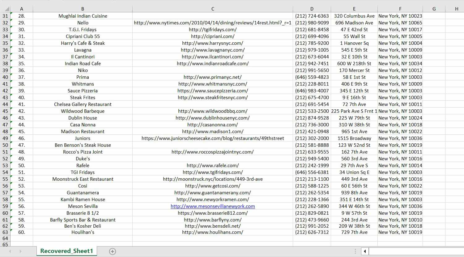Screen dimensions: 464x257
Task: Select the Barfly Sports Bar & Restaurant cell
Action: click(x=83, y=220)
